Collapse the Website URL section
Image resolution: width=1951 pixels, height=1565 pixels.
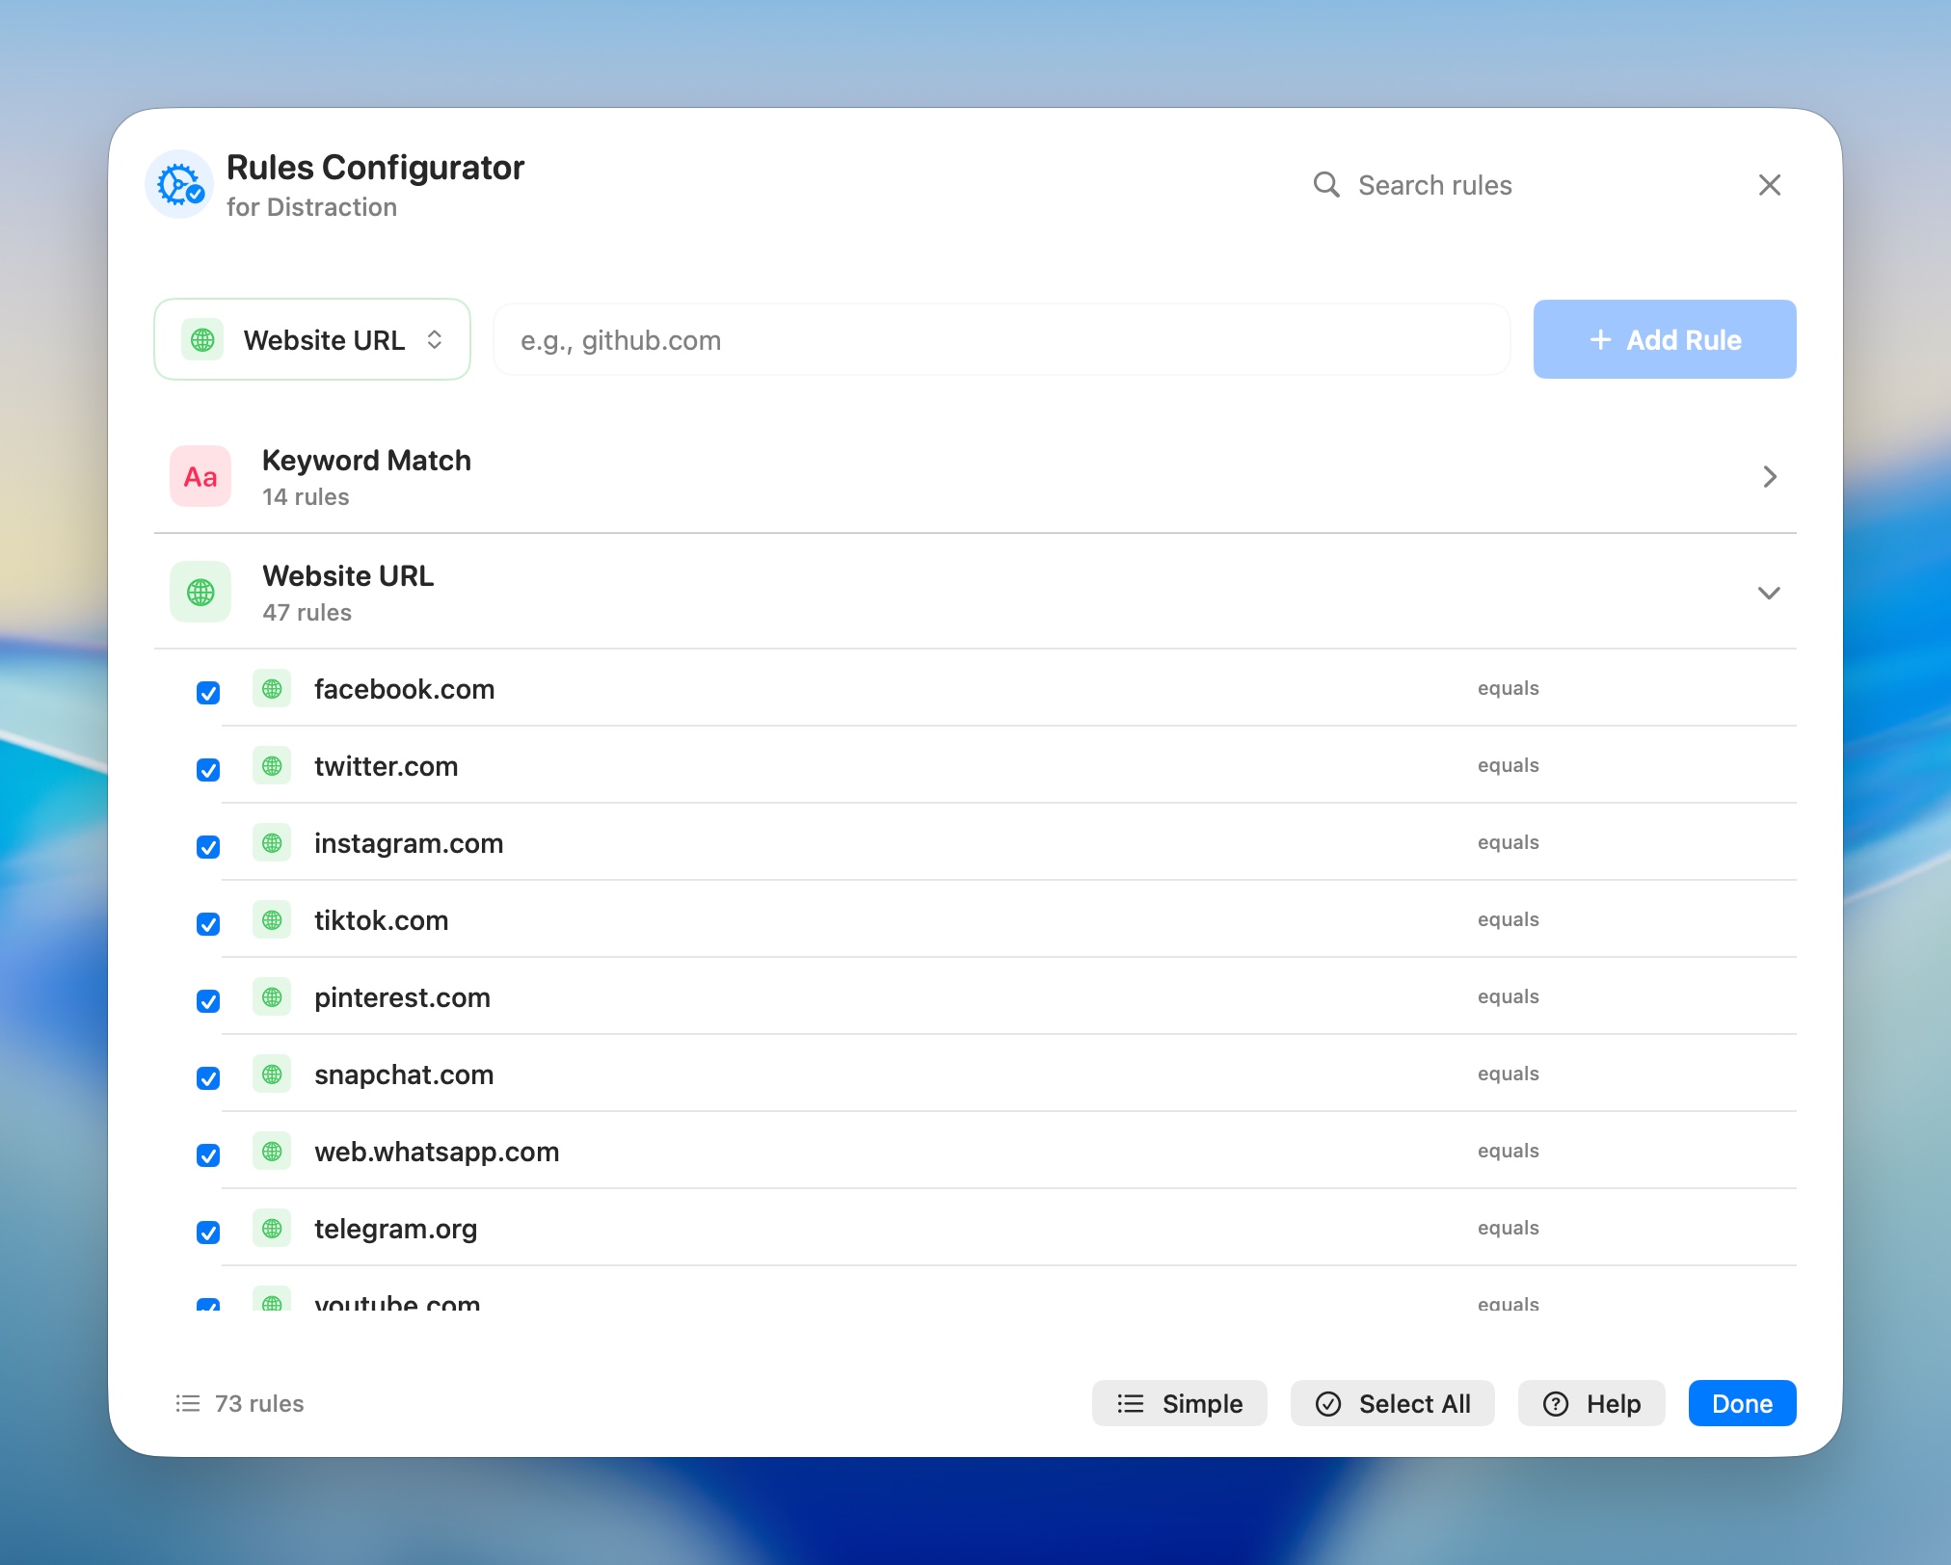(x=1769, y=593)
